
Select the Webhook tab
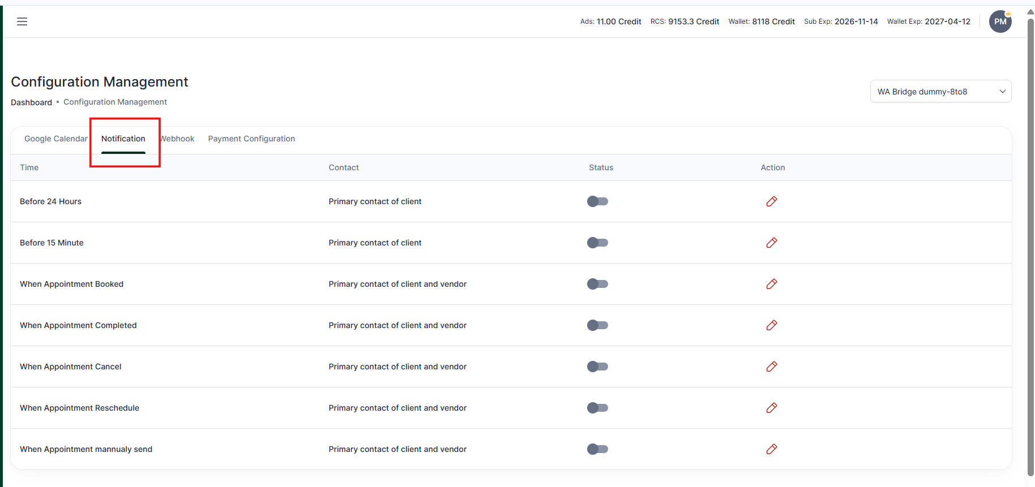(x=178, y=139)
